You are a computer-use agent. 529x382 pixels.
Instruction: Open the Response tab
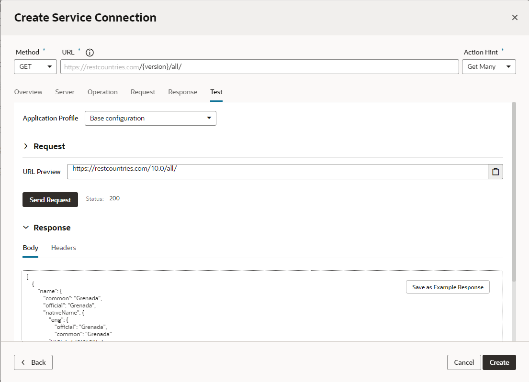coord(182,92)
